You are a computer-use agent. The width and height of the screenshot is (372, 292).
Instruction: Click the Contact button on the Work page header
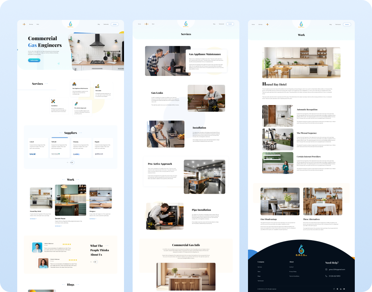(x=347, y=24)
